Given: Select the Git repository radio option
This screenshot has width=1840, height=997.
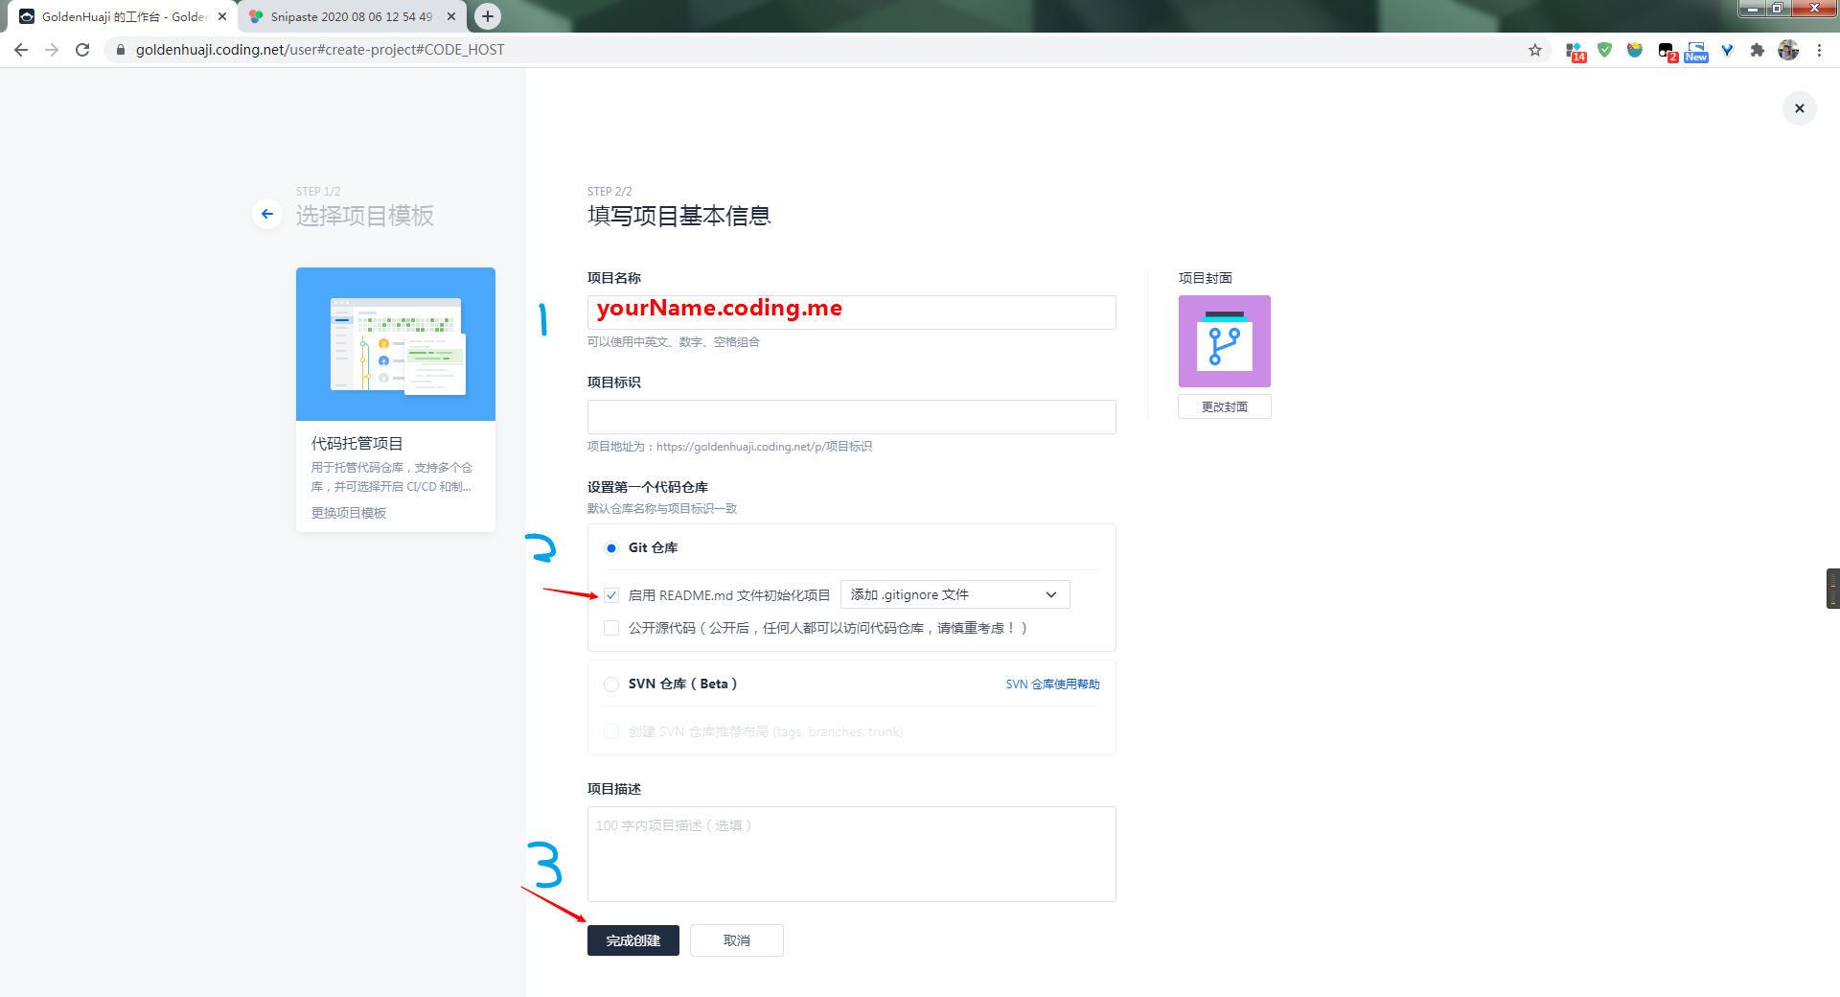Looking at the screenshot, I should (611, 548).
